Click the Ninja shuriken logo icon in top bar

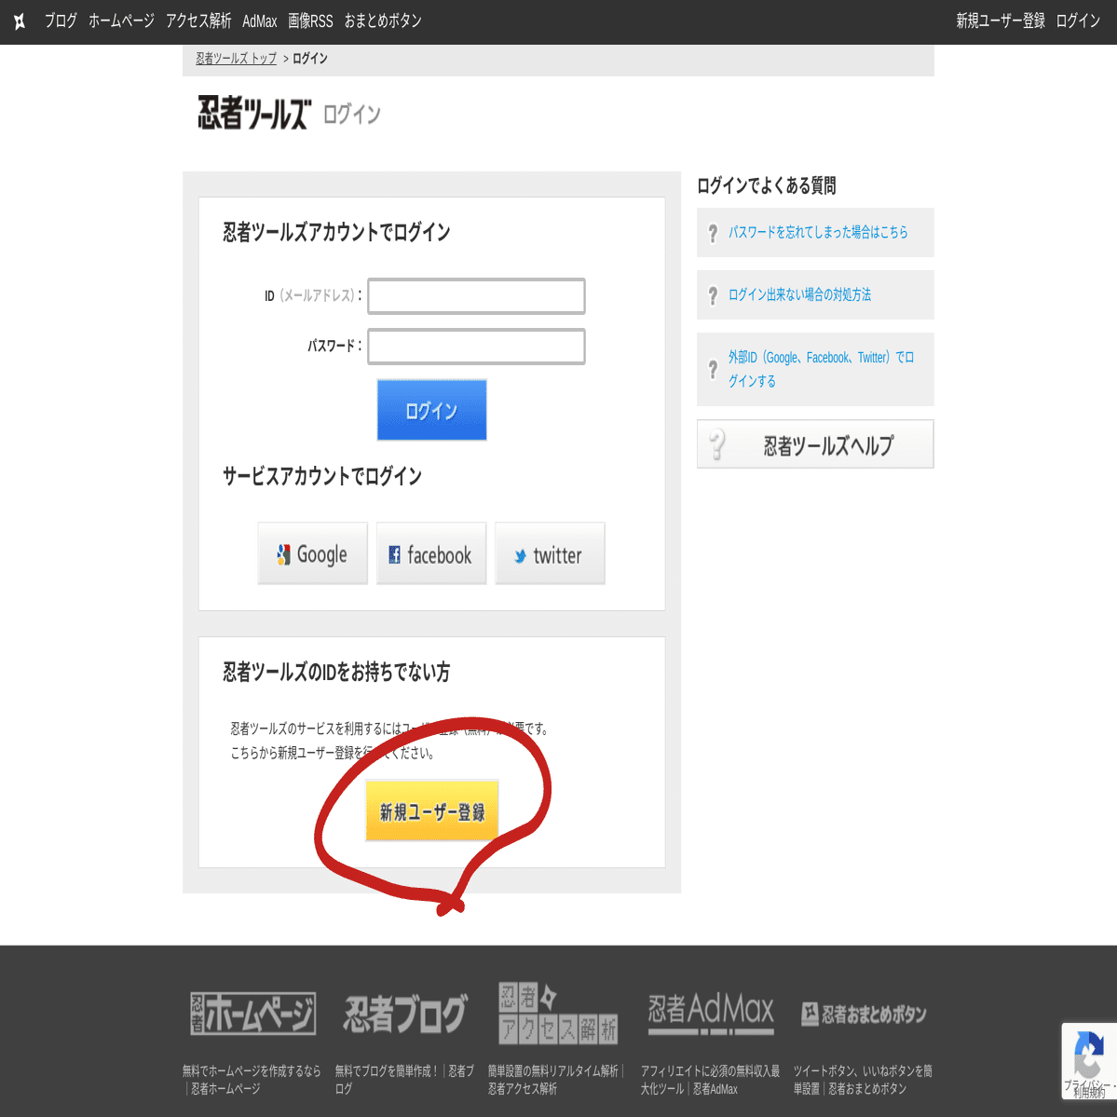click(x=20, y=21)
